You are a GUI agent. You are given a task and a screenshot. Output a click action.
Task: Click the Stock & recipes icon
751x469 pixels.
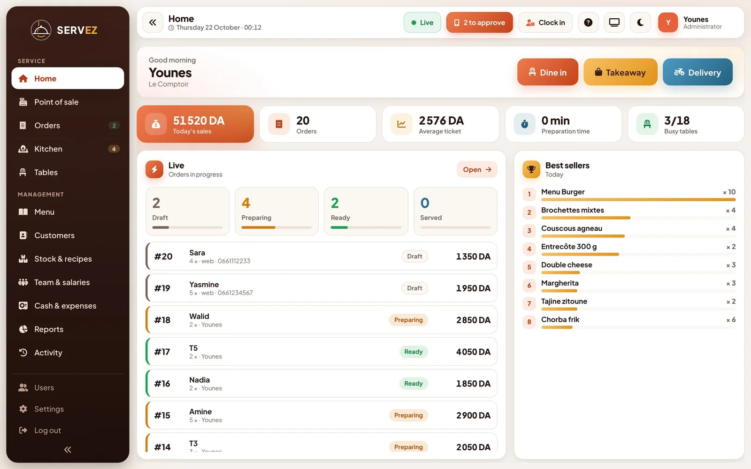coord(23,259)
